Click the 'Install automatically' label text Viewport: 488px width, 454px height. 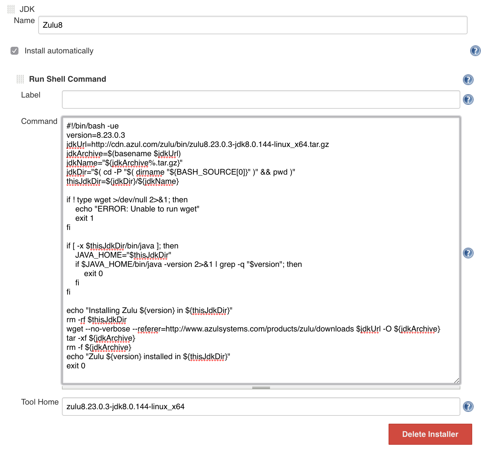[59, 51]
